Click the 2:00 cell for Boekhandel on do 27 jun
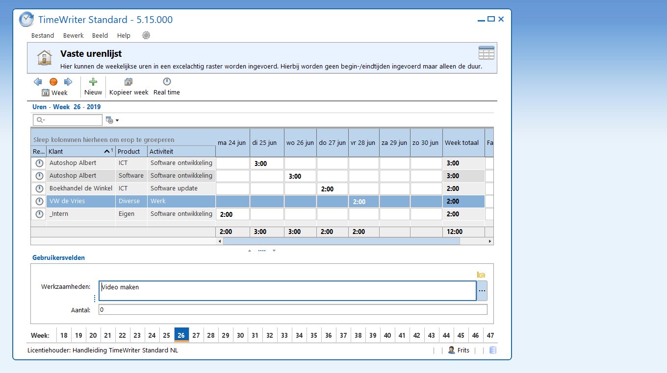 333,188
